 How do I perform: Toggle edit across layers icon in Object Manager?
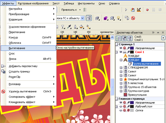124,38
